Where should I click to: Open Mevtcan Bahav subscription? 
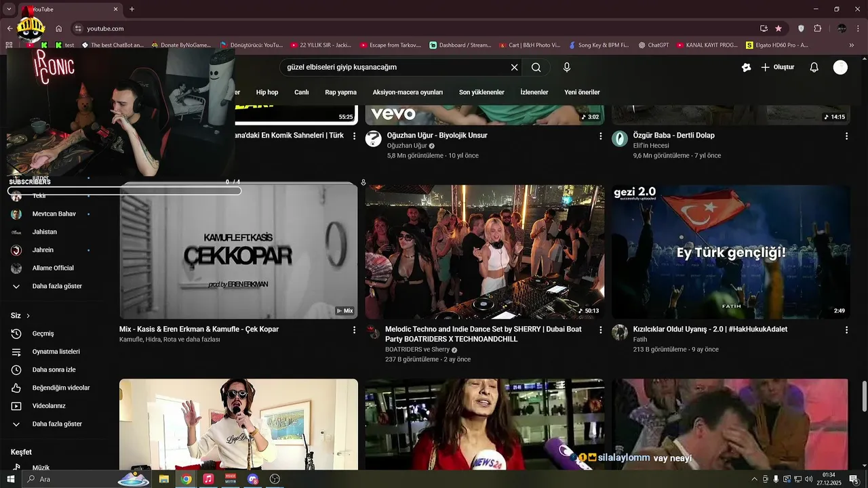[54, 214]
